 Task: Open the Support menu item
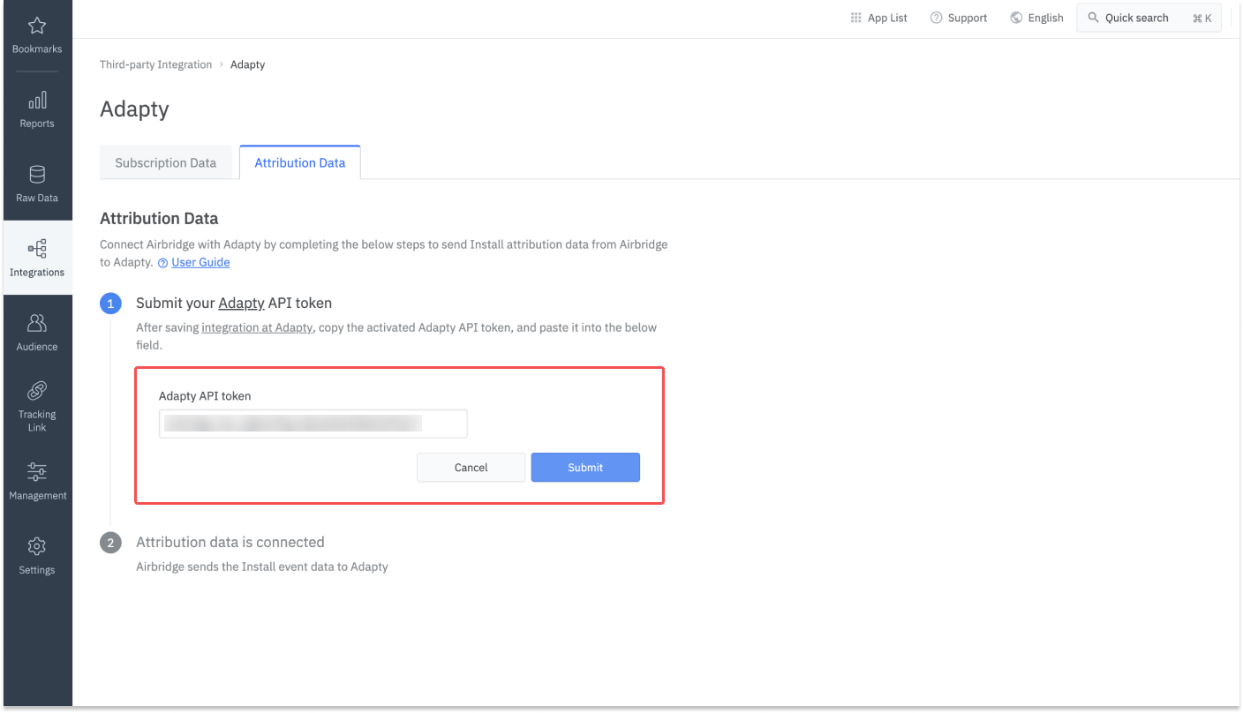[959, 18]
